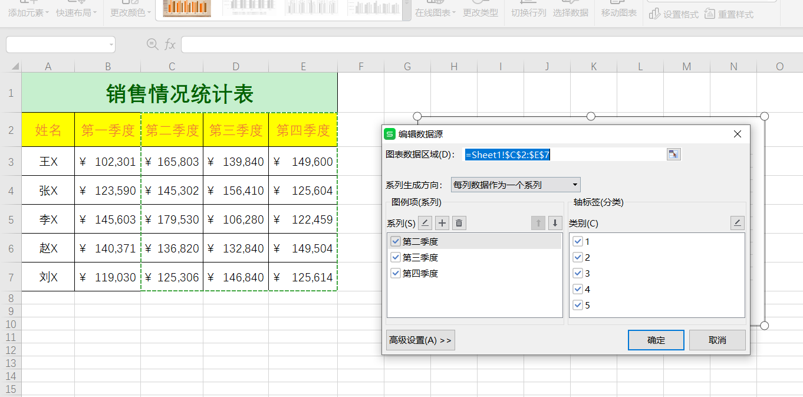Click the 取消 button
The width and height of the screenshot is (803, 397).
click(718, 340)
